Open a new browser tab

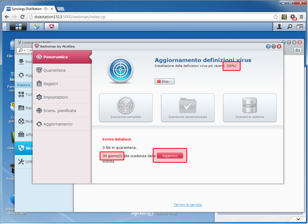click(60, 9)
